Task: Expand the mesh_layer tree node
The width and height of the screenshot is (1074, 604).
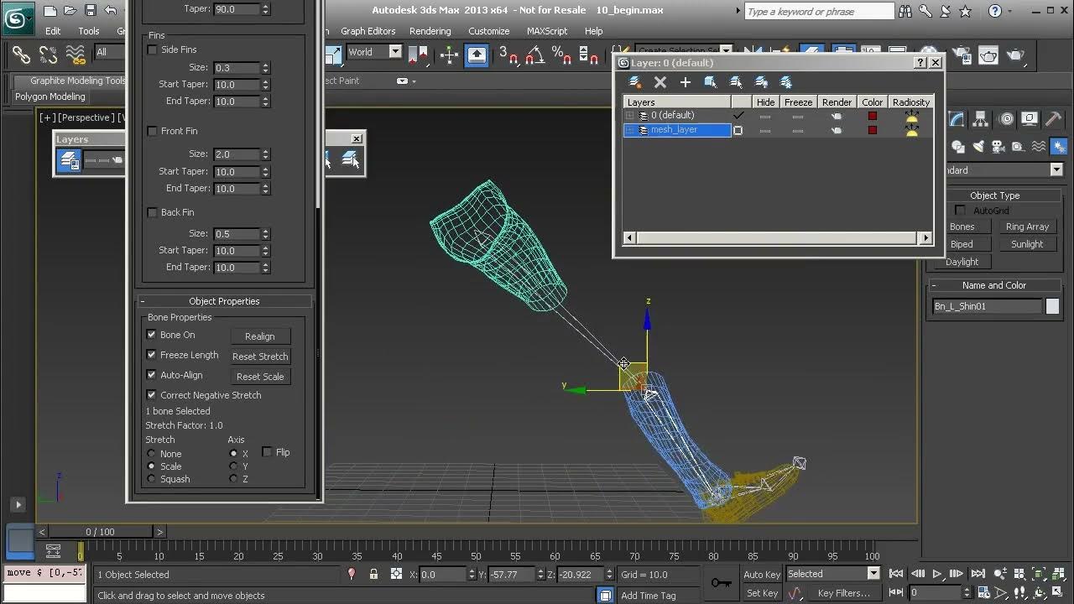Action: pyautogui.click(x=630, y=130)
